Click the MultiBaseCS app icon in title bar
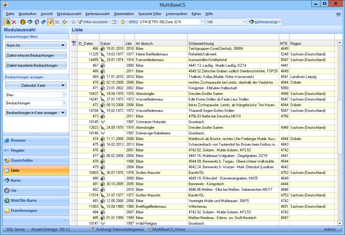Image resolution: width=345 pixels, height=235 pixels. click(x=6, y=5)
